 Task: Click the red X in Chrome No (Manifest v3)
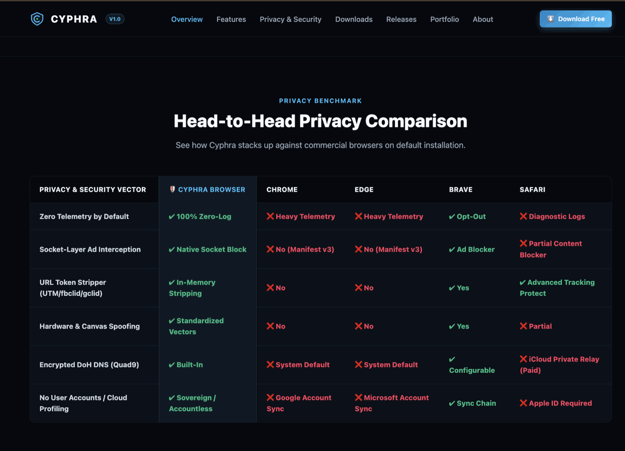coord(270,249)
